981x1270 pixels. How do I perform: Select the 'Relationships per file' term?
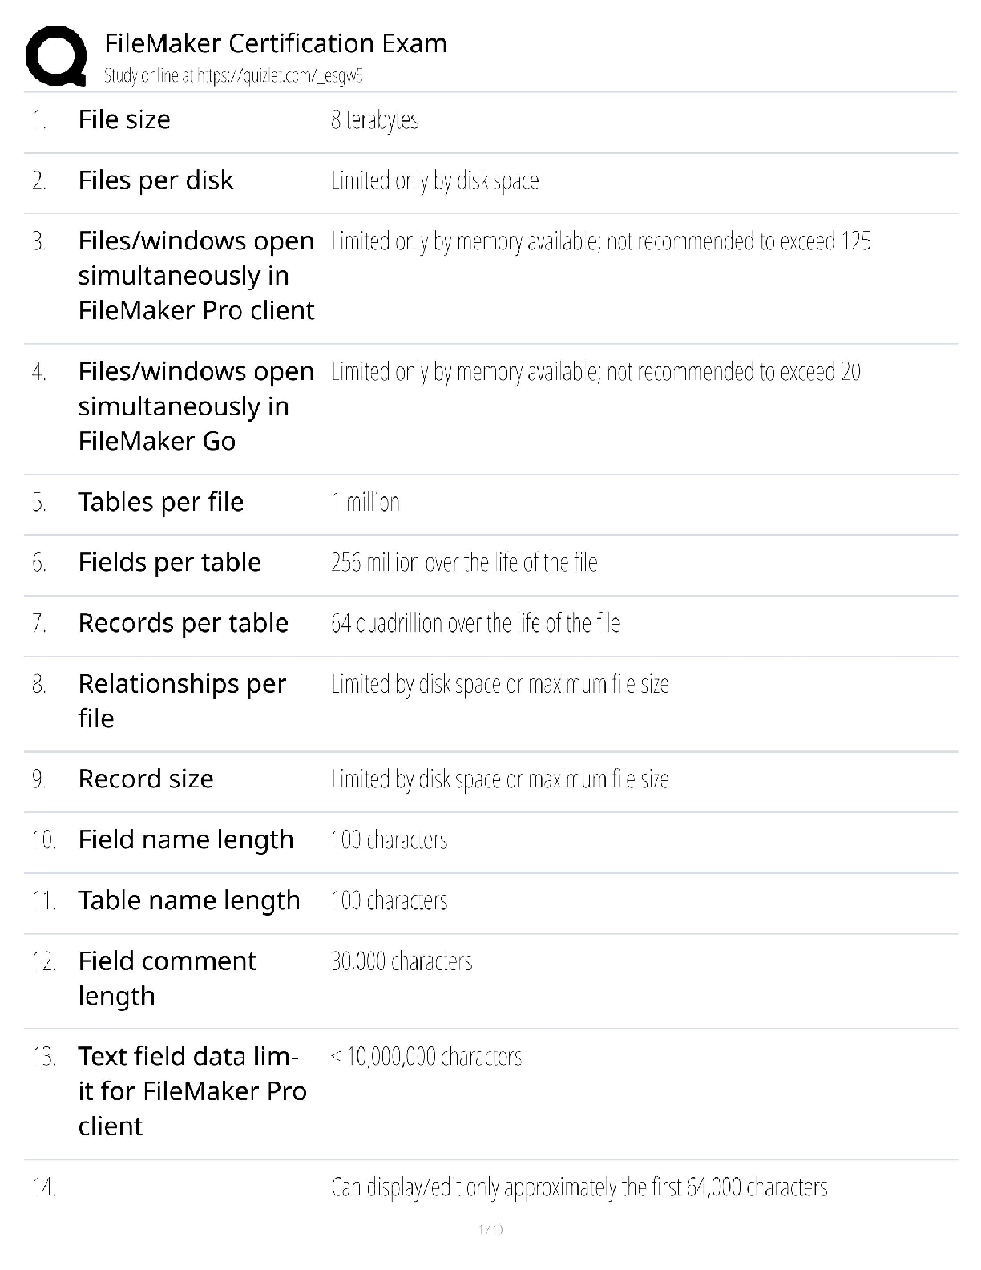click(181, 701)
